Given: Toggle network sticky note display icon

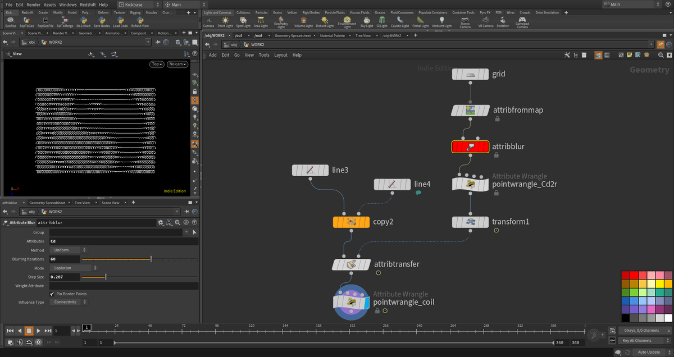Looking at the screenshot, I should (x=629, y=55).
